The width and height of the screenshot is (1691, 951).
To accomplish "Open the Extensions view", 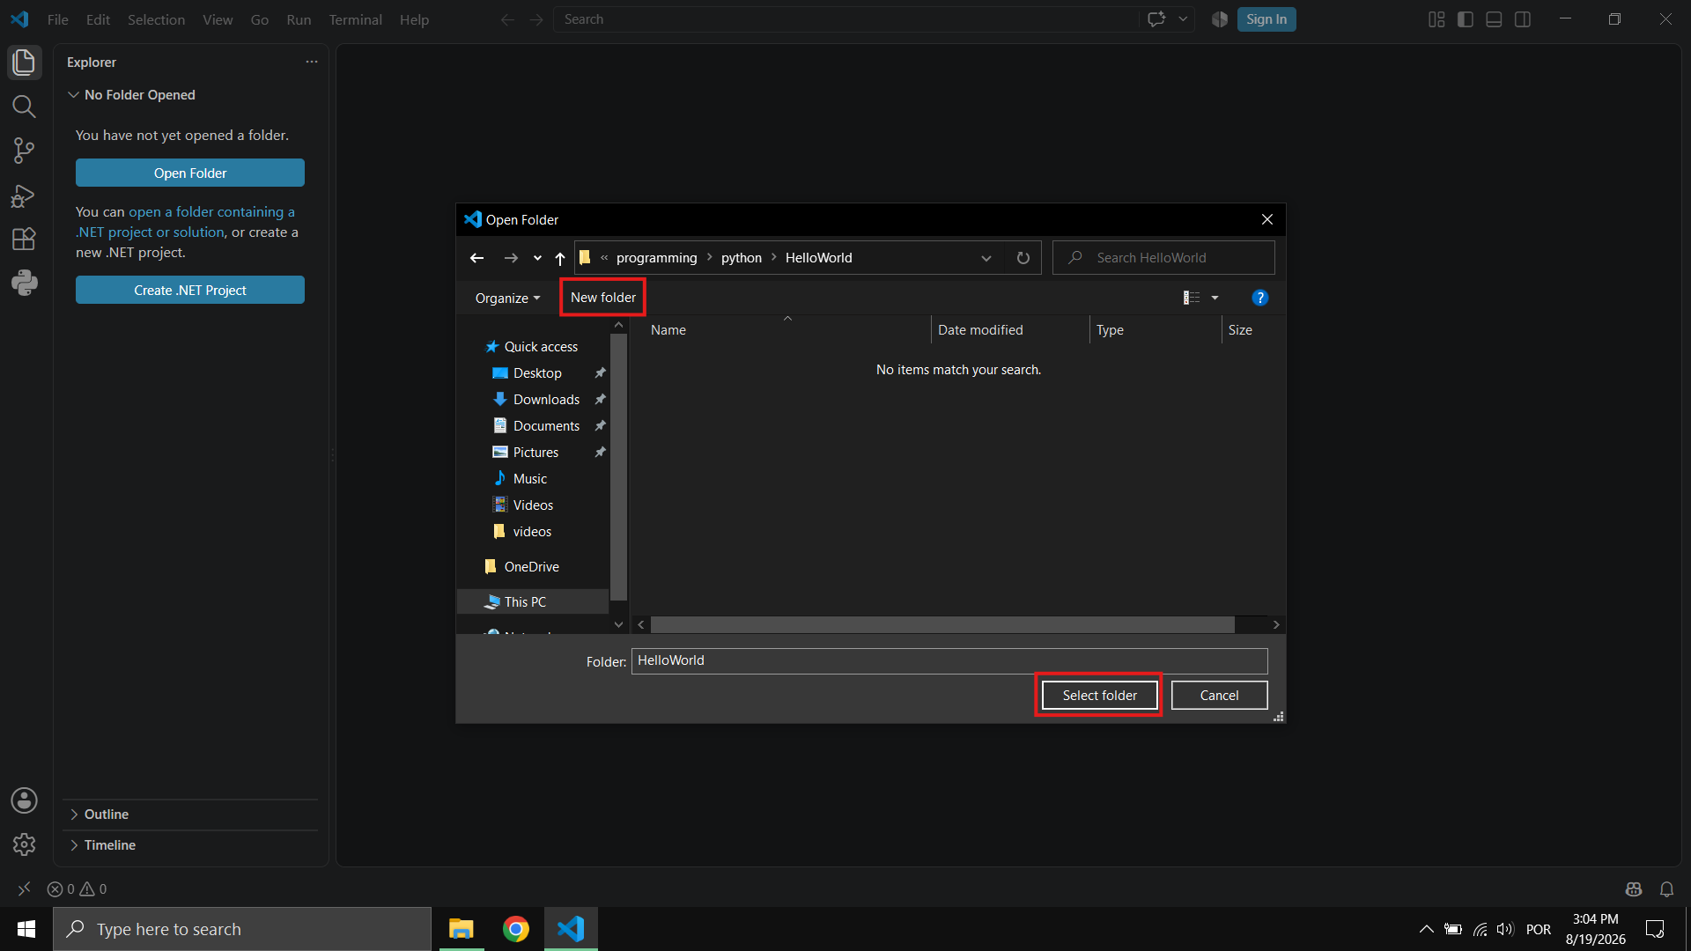I will pyautogui.click(x=24, y=239).
